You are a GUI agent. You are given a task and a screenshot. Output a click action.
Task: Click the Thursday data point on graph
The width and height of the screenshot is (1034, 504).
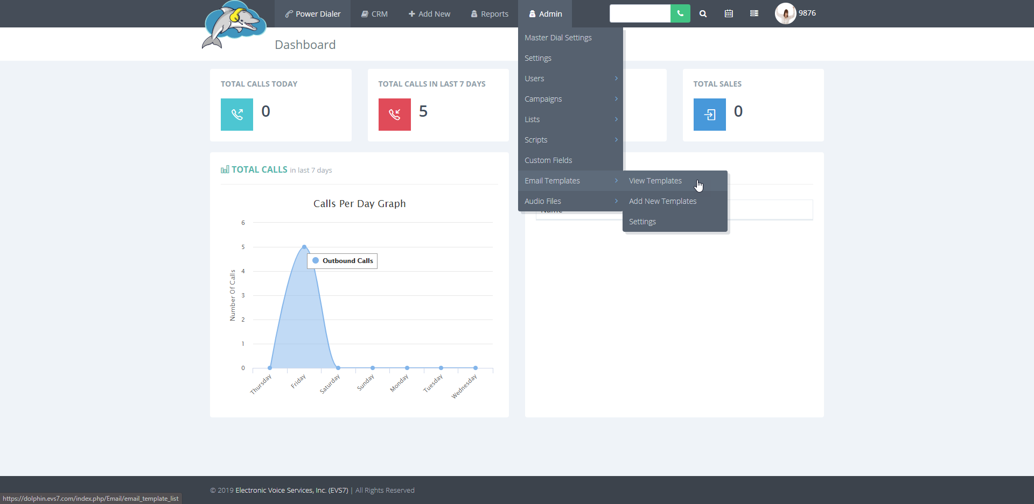[x=270, y=368]
